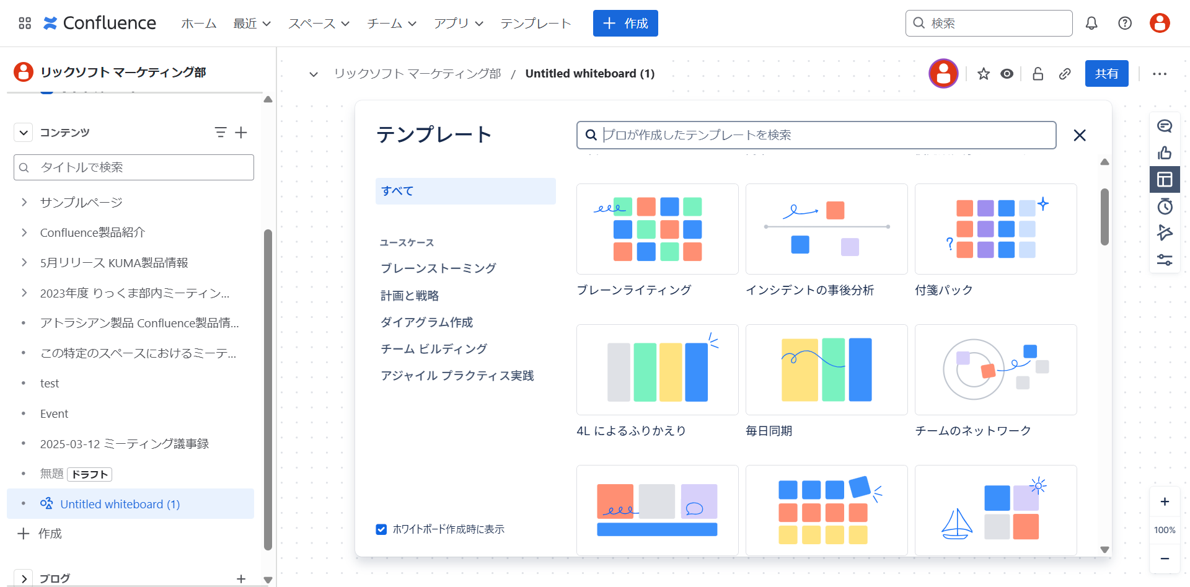The width and height of the screenshot is (1190, 587).
Task: Uncheck ホワイトボード作成時に表示 checkbox
Action: [x=381, y=529]
